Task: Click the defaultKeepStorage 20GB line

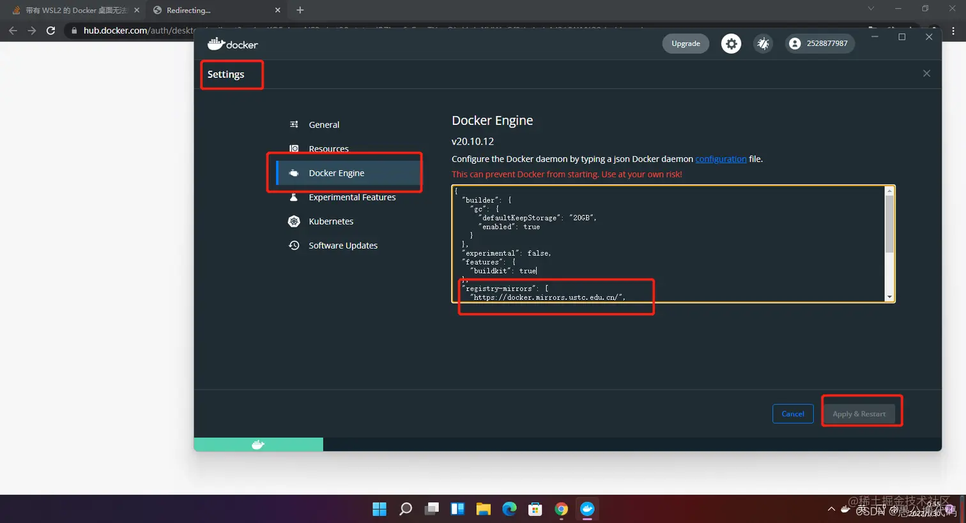Action: coord(538,217)
